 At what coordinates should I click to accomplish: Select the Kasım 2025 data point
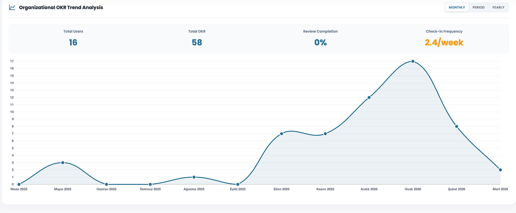325,134
